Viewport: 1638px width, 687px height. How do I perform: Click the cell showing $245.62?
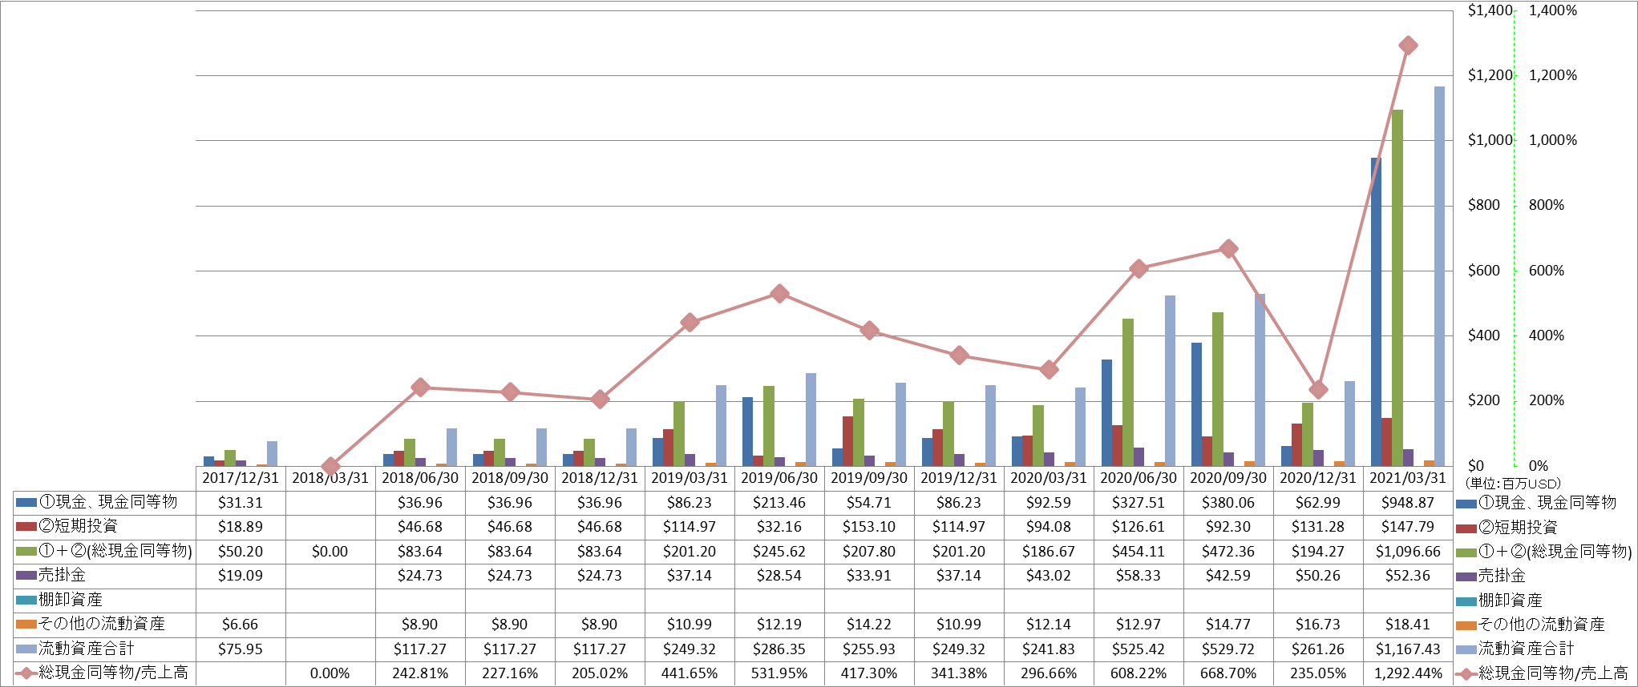779,552
